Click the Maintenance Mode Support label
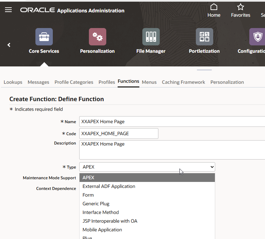 (x=49, y=178)
